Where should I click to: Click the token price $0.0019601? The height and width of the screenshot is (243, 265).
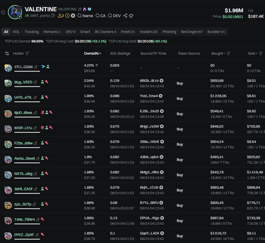point(233,16)
